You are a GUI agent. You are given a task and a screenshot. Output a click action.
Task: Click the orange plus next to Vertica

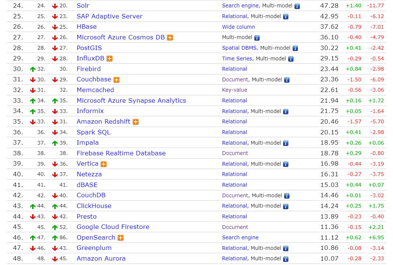click(x=104, y=164)
